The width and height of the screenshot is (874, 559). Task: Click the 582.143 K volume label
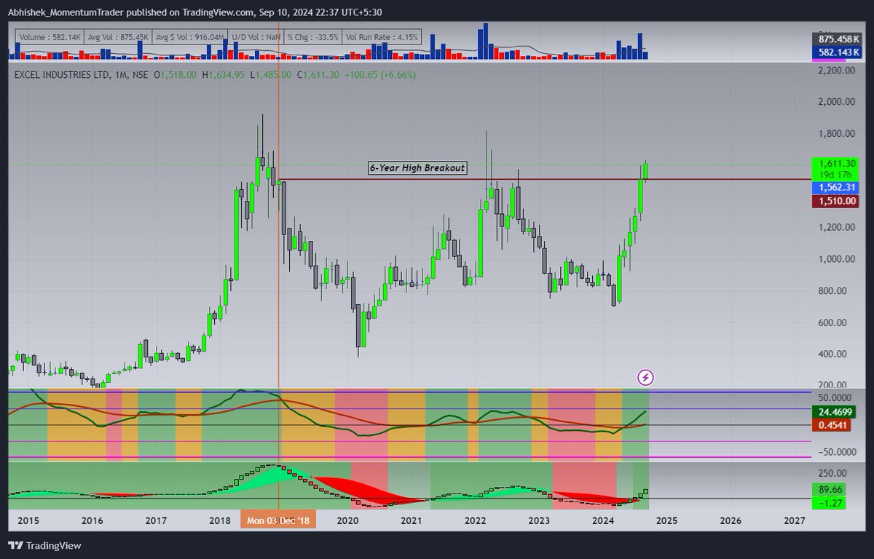pyautogui.click(x=835, y=52)
